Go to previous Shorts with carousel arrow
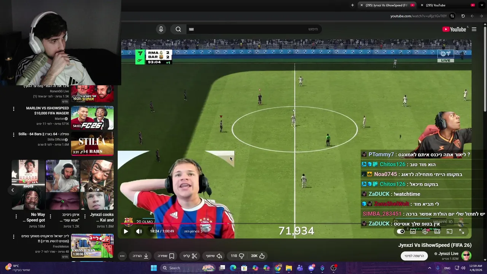This screenshot has width=487, height=274. pos(13,190)
